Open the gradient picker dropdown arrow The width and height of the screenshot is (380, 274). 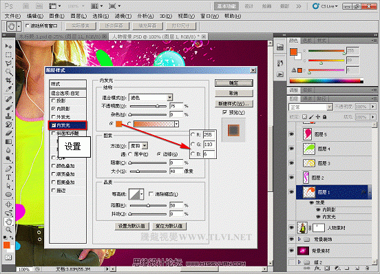(177, 124)
